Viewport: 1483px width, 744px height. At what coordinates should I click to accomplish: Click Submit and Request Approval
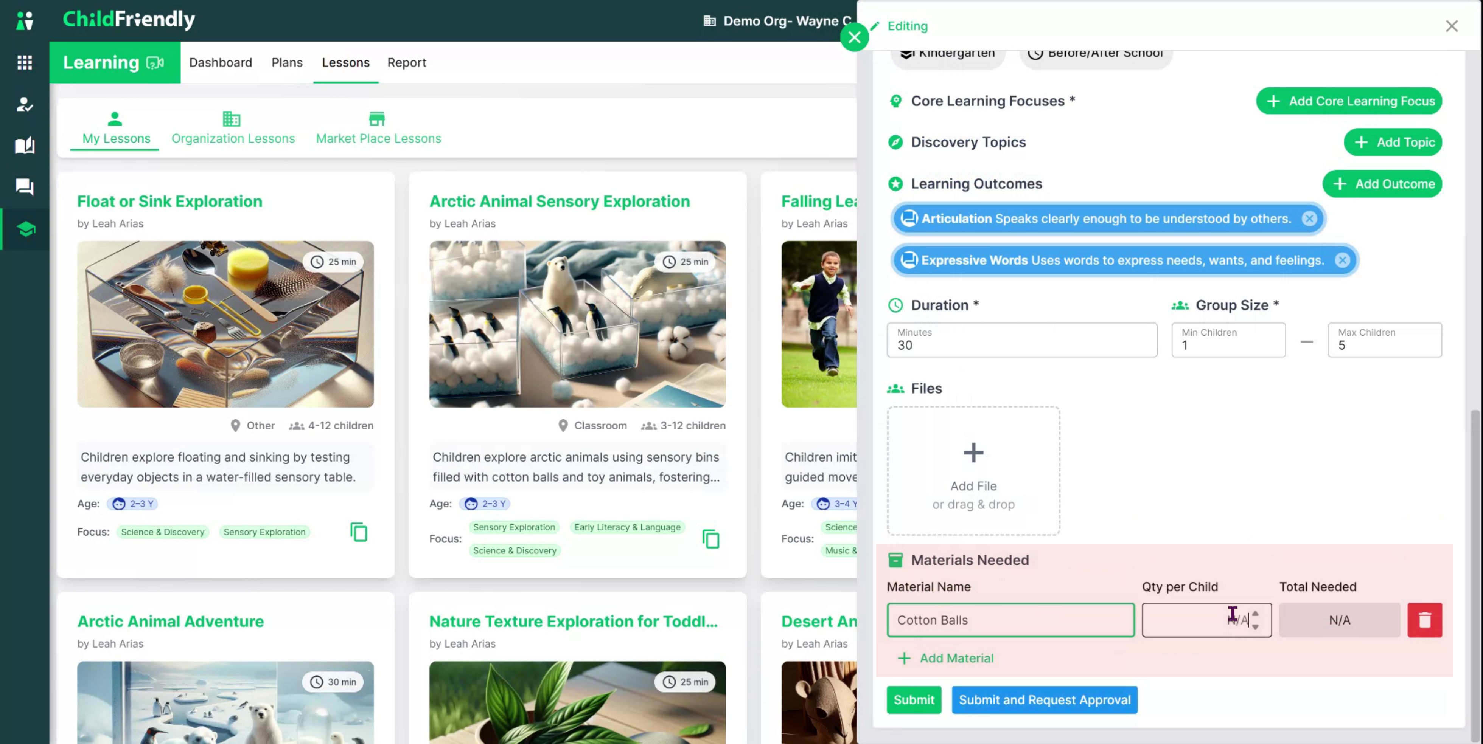tap(1044, 700)
